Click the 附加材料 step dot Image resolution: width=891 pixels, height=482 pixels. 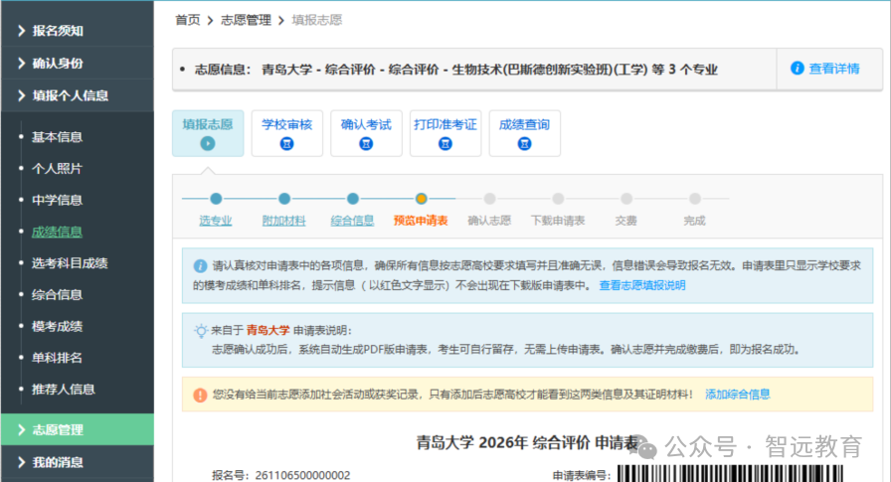pos(284,199)
